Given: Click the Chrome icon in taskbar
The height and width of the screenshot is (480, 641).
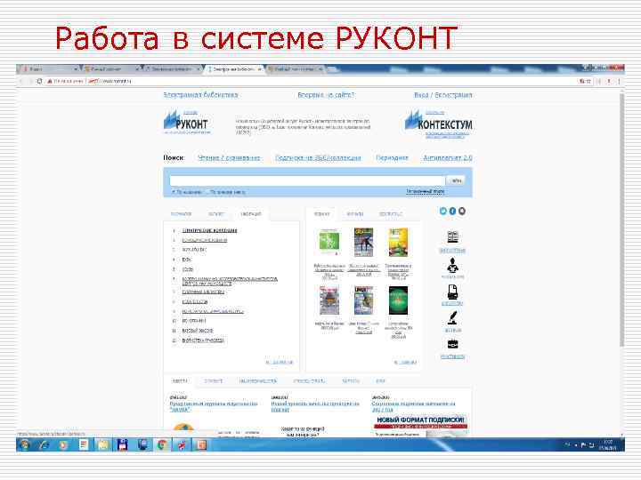Looking at the screenshot, I should click(162, 444).
